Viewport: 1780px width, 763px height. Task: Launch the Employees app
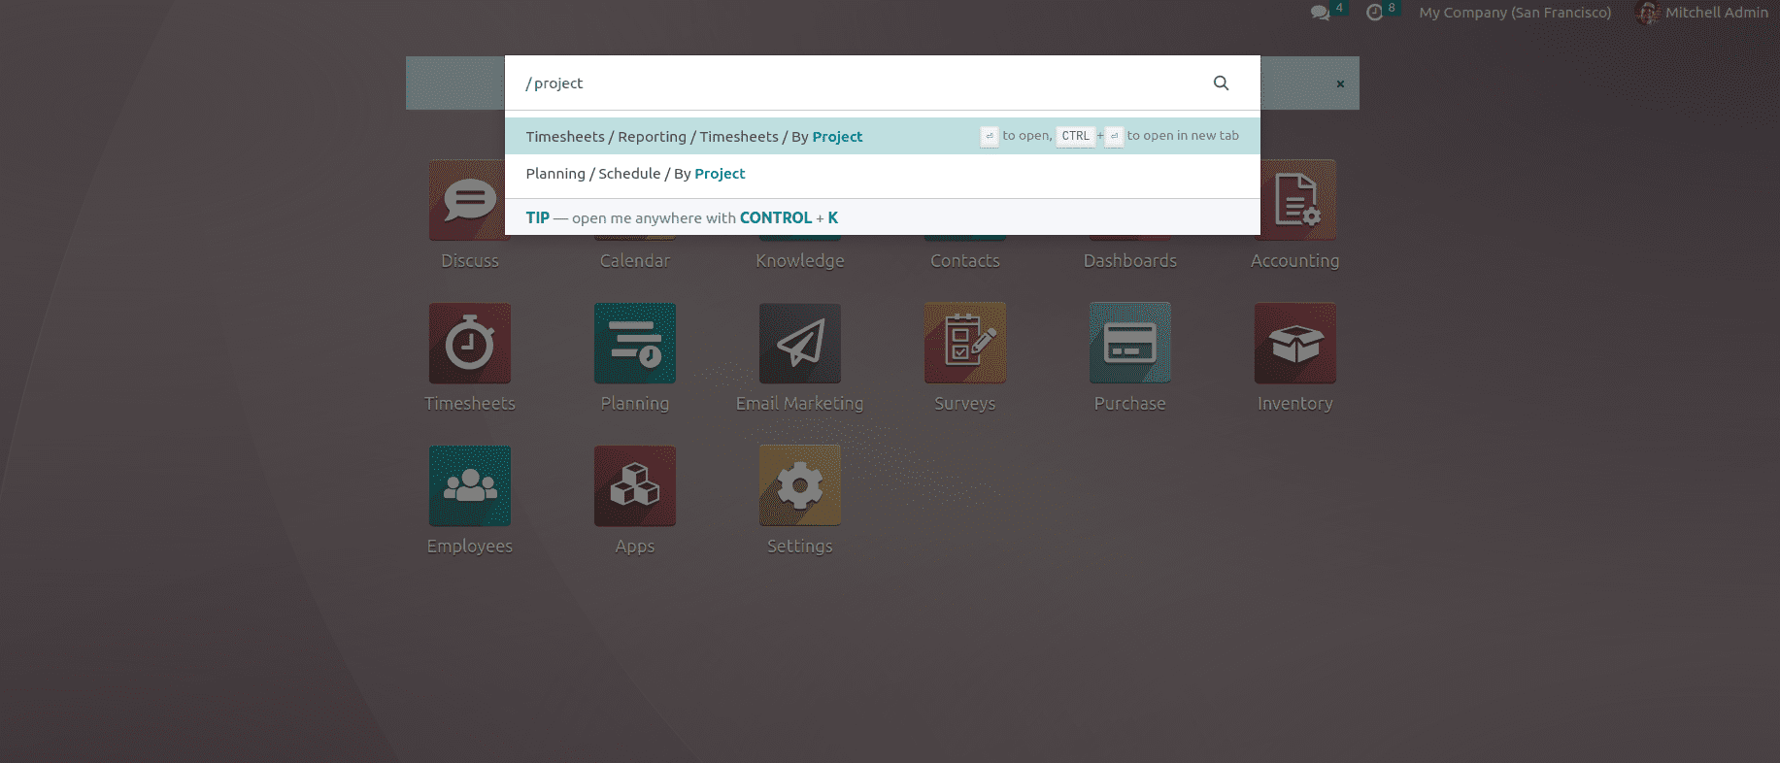point(470,485)
